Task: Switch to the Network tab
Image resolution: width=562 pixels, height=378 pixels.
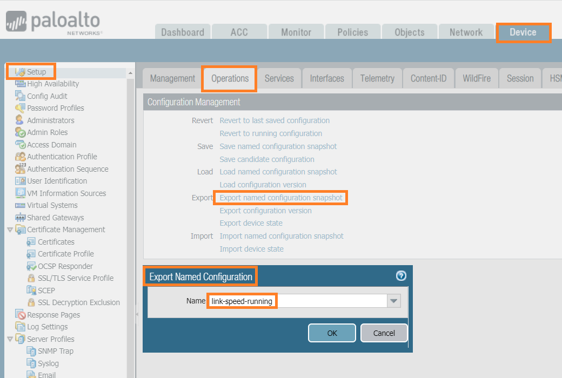Action: [x=466, y=32]
